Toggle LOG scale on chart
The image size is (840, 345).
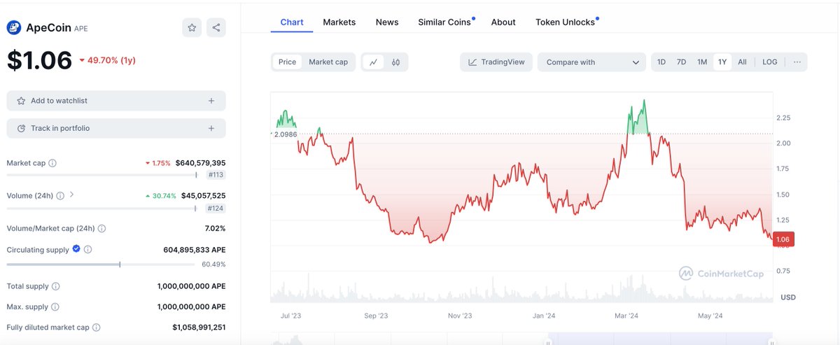point(770,62)
